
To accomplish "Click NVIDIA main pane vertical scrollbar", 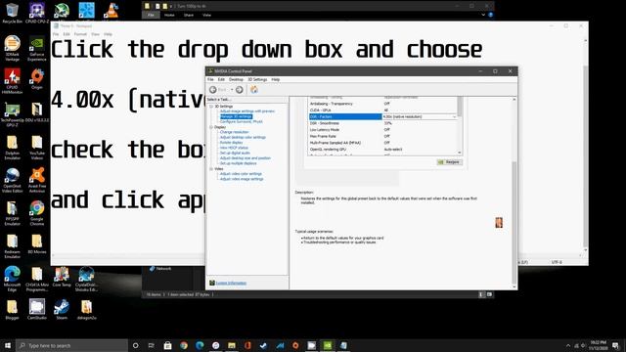I will (x=514, y=223).
